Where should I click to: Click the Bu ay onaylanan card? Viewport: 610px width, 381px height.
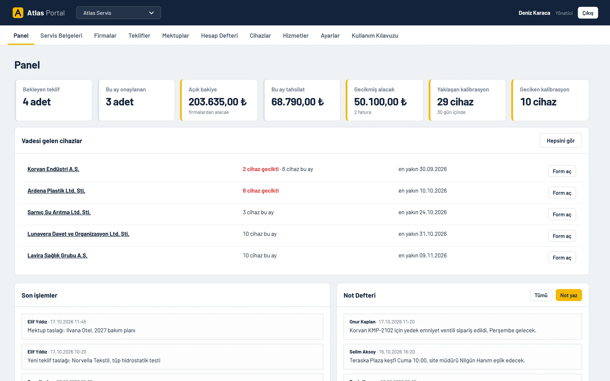pos(136,100)
